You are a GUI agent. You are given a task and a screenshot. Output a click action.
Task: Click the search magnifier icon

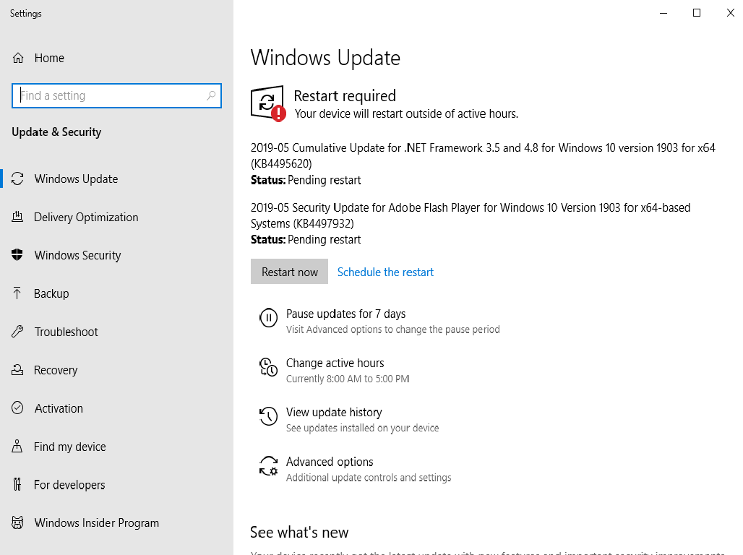[x=211, y=95]
